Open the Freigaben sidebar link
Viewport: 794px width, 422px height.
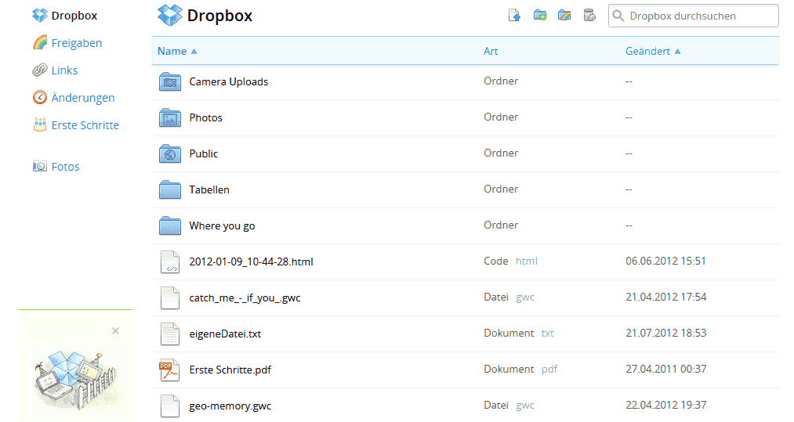77,43
